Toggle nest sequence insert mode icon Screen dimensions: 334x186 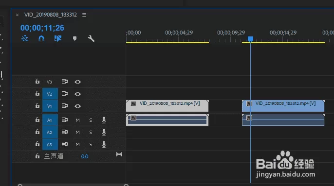click(x=25, y=38)
